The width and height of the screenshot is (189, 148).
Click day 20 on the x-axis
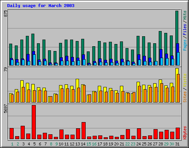(x=116, y=144)
